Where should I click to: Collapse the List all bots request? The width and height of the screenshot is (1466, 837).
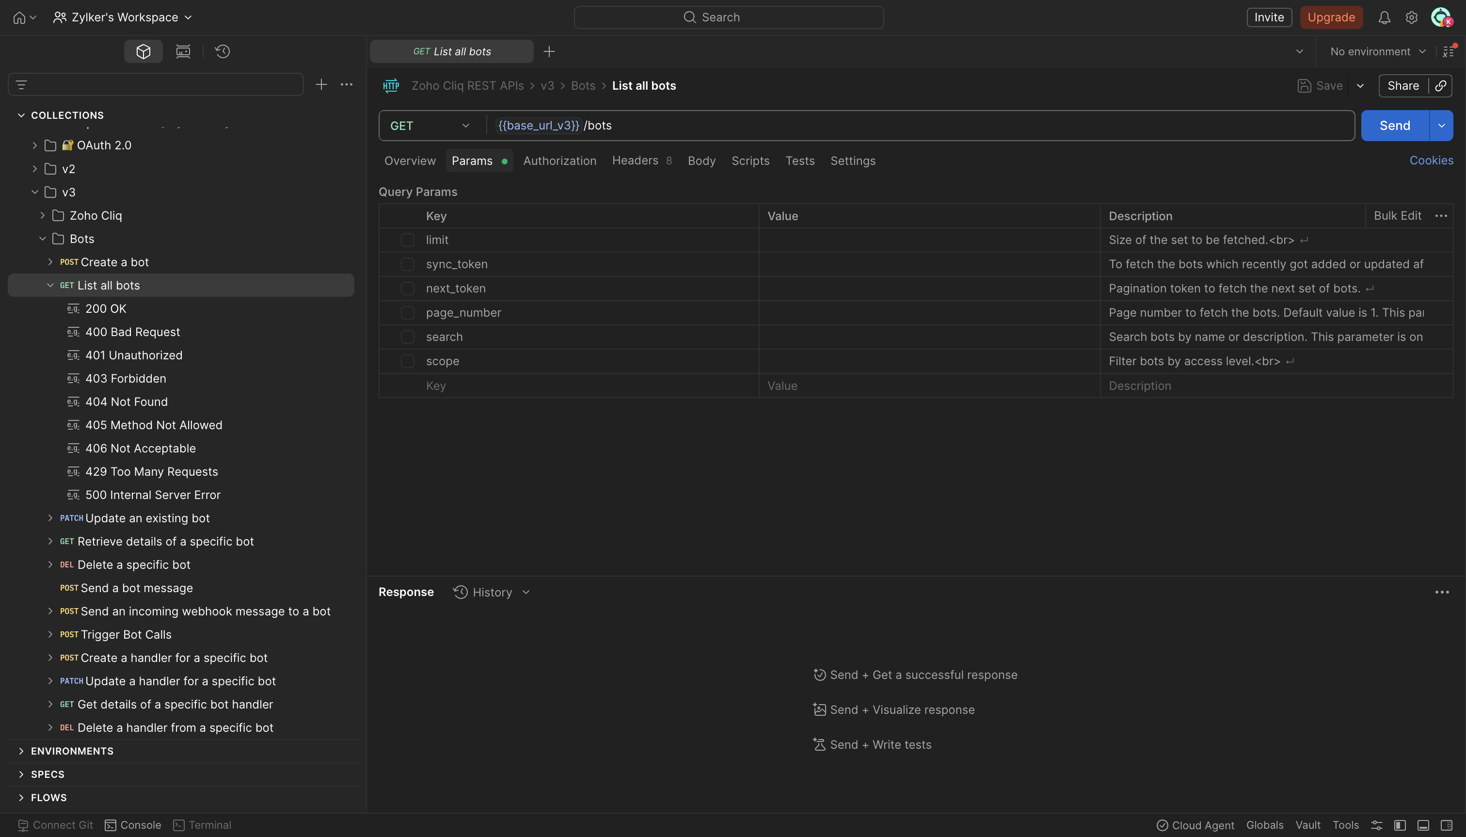(50, 285)
